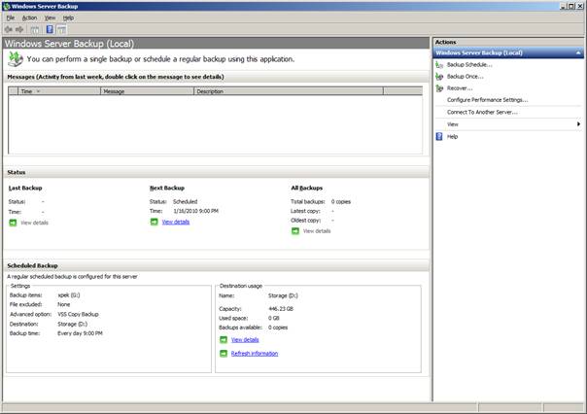Open the File menu
The image size is (587, 414).
tap(11, 17)
